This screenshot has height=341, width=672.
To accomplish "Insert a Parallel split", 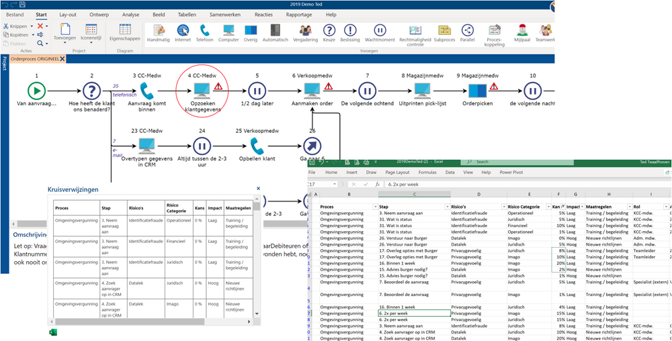I will point(468,33).
